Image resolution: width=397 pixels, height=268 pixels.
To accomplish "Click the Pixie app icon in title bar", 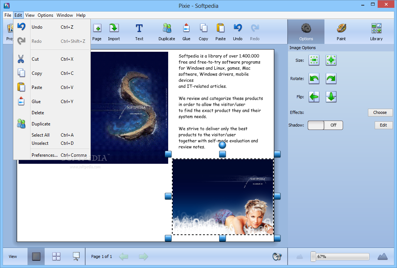I will [x=7, y=5].
